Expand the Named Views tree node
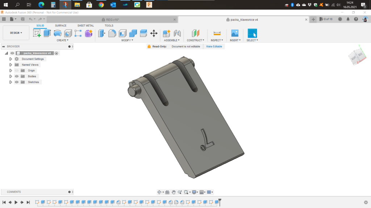The height and width of the screenshot is (208, 371). (11, 65)
